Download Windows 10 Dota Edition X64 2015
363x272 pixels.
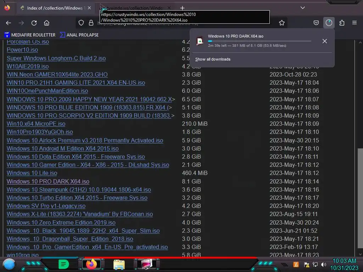(76, 157)
